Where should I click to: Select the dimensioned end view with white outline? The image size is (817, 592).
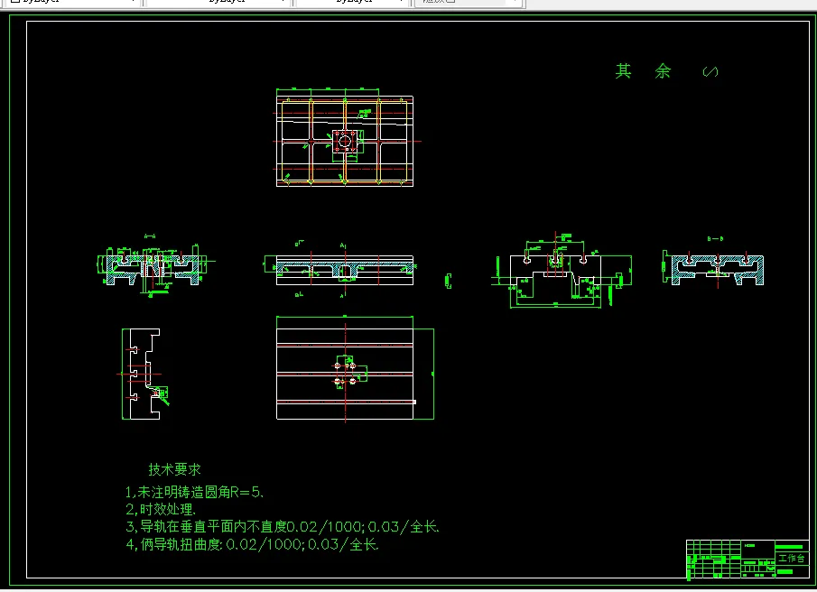pyautogui.click(x=562, y=272)
